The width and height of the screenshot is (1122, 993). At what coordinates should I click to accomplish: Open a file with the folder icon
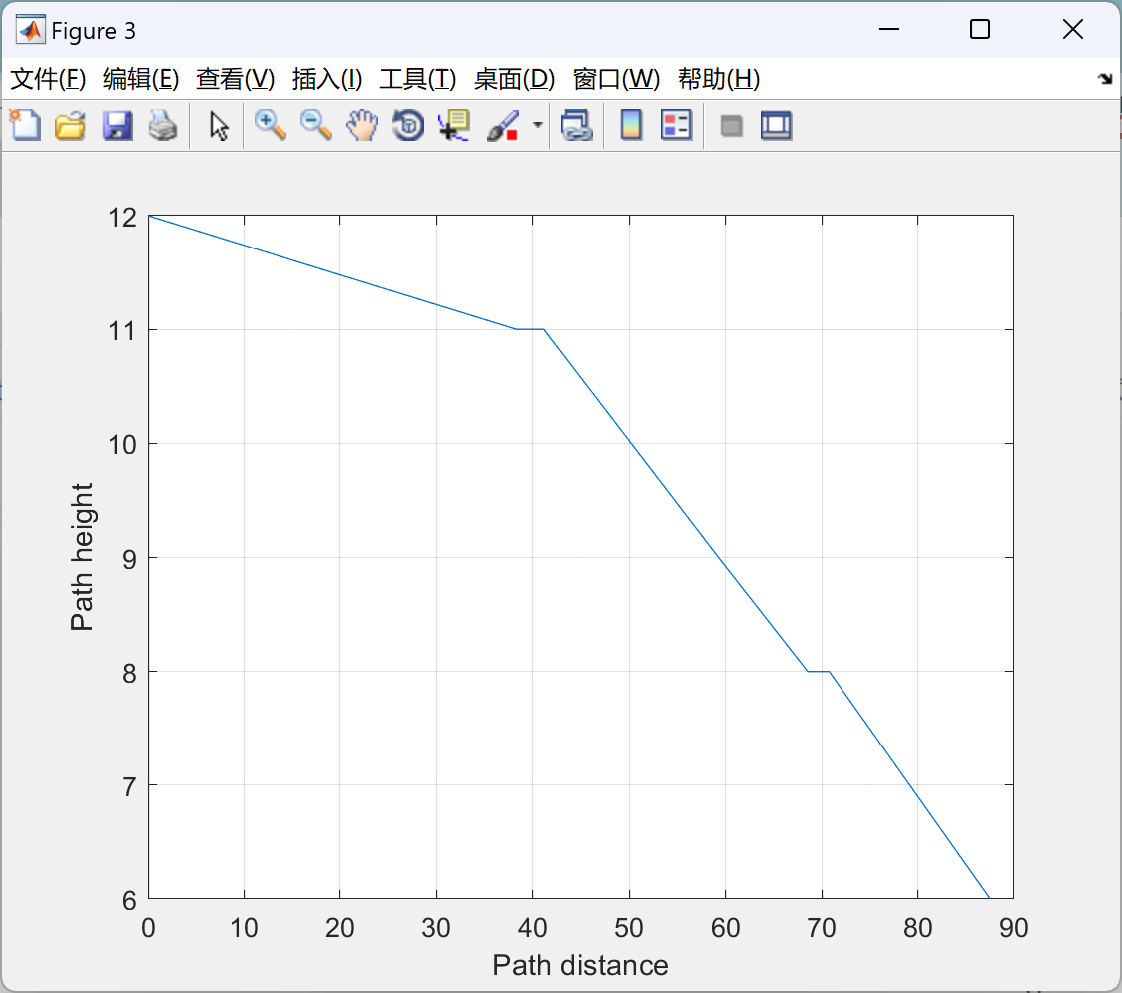point(70,125)
